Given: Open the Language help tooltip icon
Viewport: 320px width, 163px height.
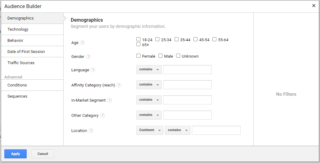Looking at the screenshot, I should 93,70.
